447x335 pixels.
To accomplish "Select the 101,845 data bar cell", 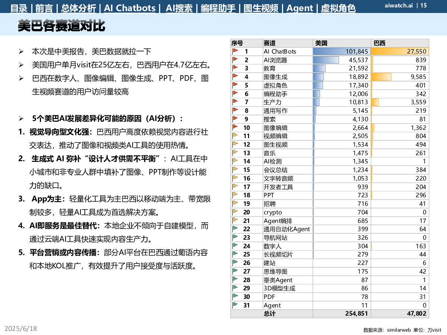I will pyautogui.click(x=342, y=51).
